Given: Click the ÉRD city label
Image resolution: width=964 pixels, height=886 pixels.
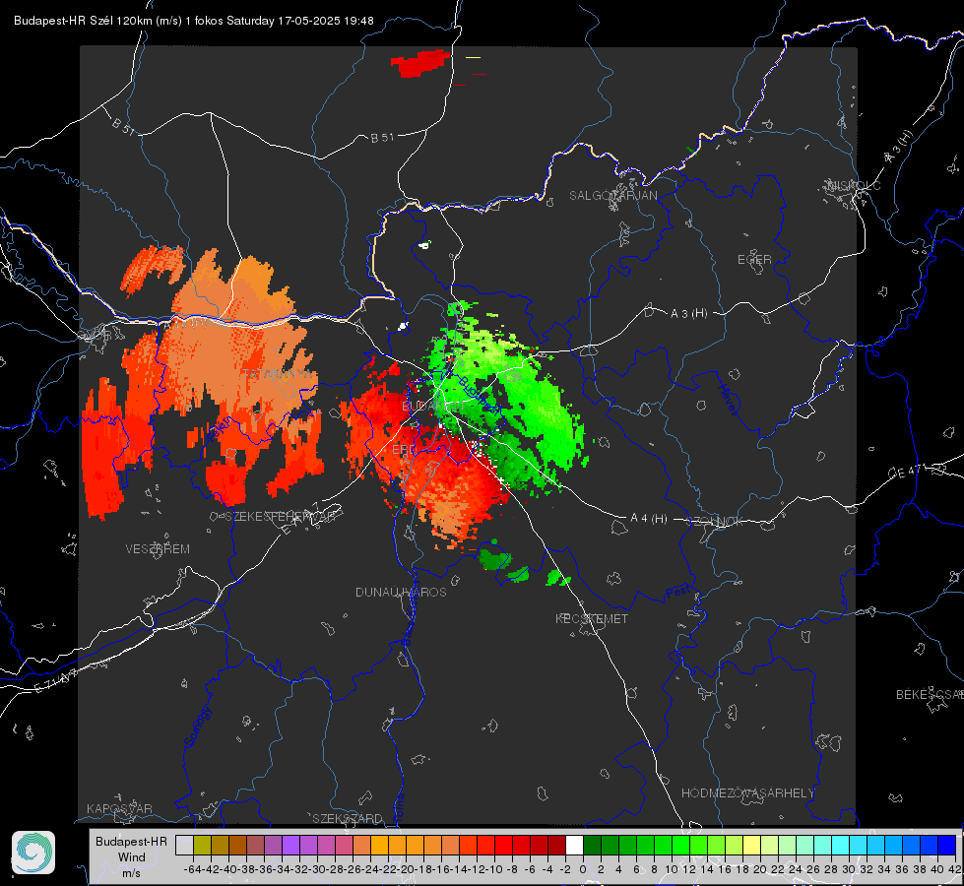Looking at the screenshot, I should coord(404,450).
